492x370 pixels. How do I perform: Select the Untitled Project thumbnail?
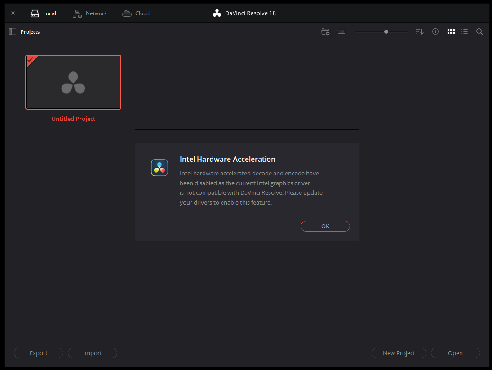point(73,82)
